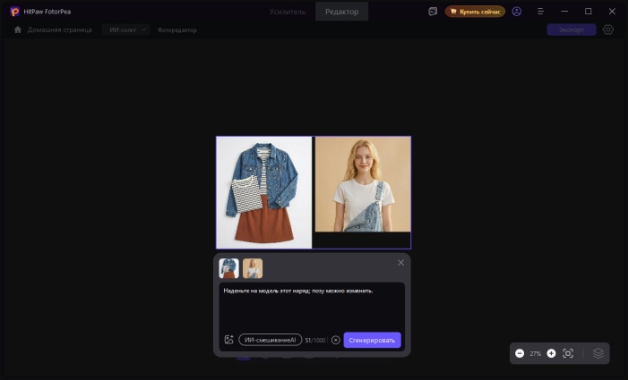Go to Домашняя страница home icon

tap(18, 30)
